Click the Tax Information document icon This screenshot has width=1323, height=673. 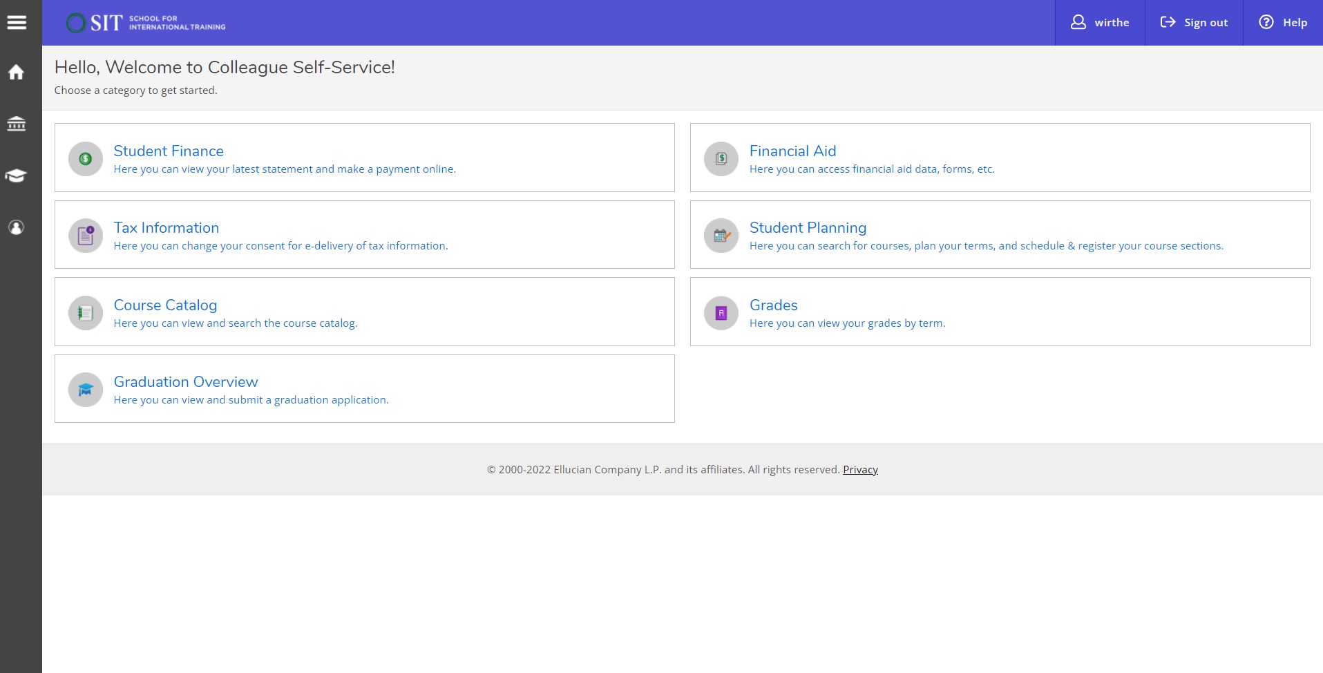pos(84,235)
